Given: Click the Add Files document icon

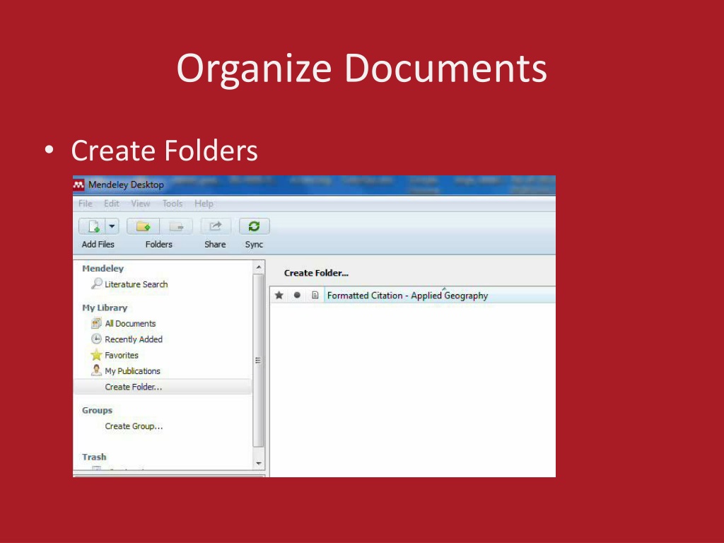Looking at the screenshot, I should [93, 226].
